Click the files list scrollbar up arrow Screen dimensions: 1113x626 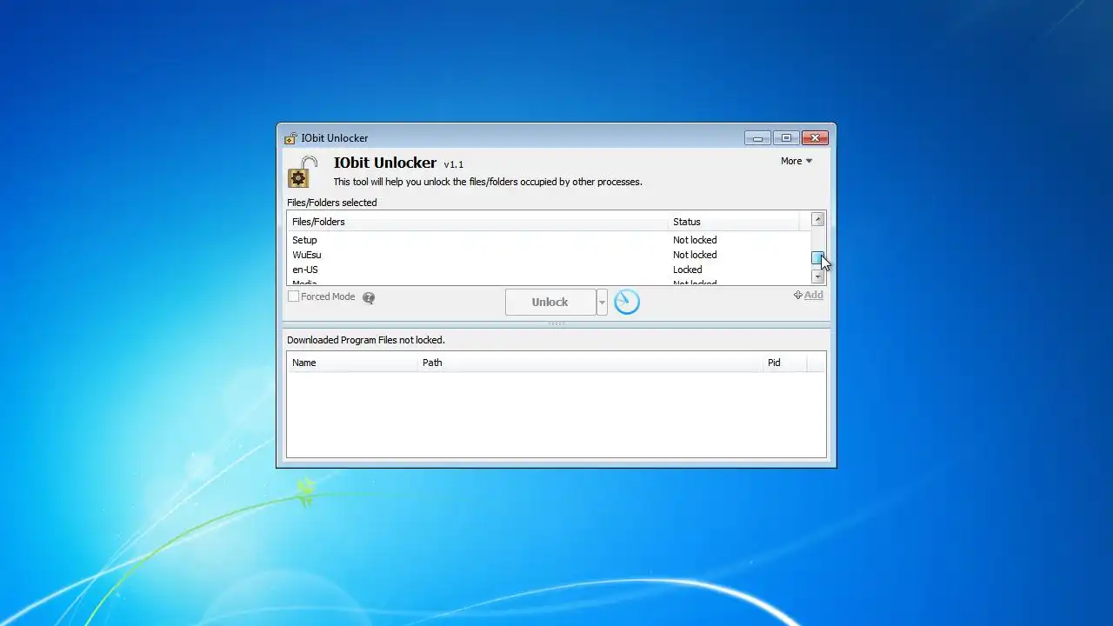[817, 220]
